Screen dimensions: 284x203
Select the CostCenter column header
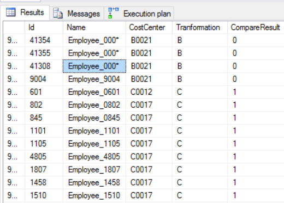[149, 27]
